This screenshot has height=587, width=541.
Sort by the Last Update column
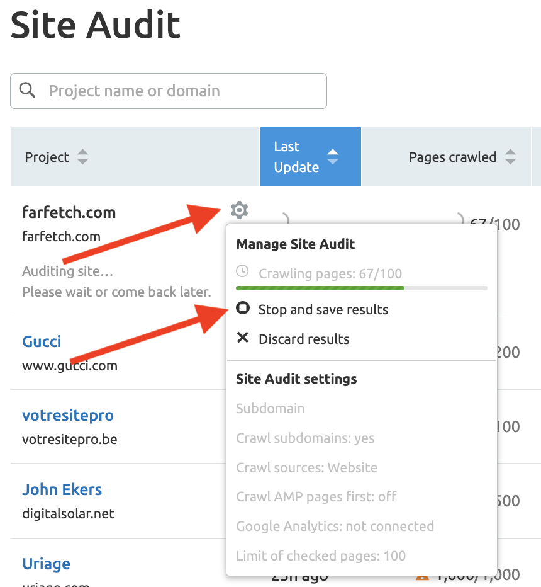tap(311, 157)
